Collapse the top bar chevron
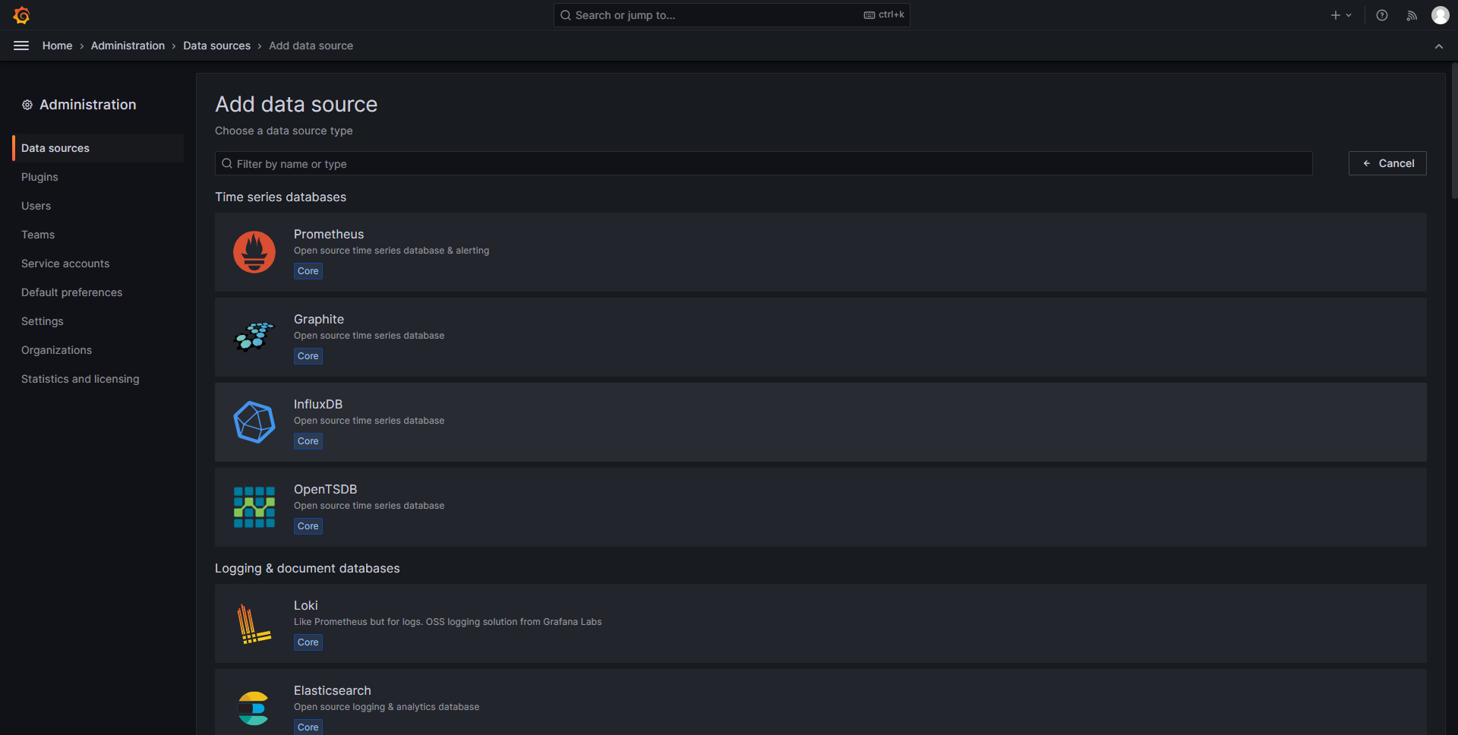Viewport: 1458px width, 735px height. [x=1439, y=46]
